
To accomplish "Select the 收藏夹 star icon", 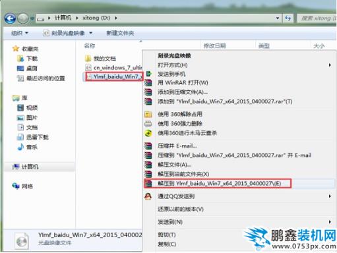I will (16, 49).
